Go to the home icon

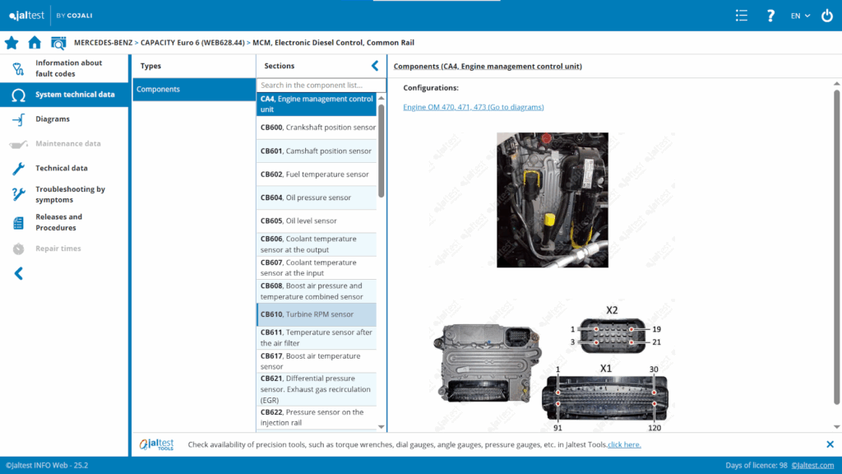[x=35, y=43]
